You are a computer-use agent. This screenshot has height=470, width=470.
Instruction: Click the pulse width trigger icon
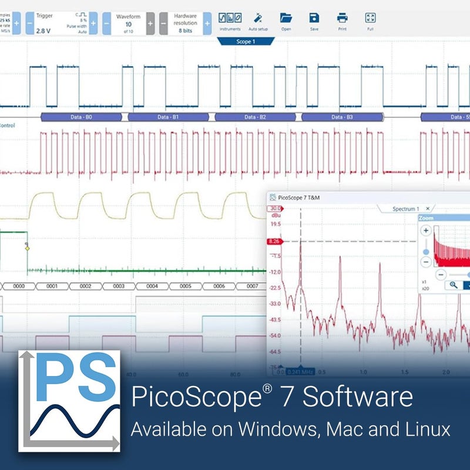coord(82,15)
